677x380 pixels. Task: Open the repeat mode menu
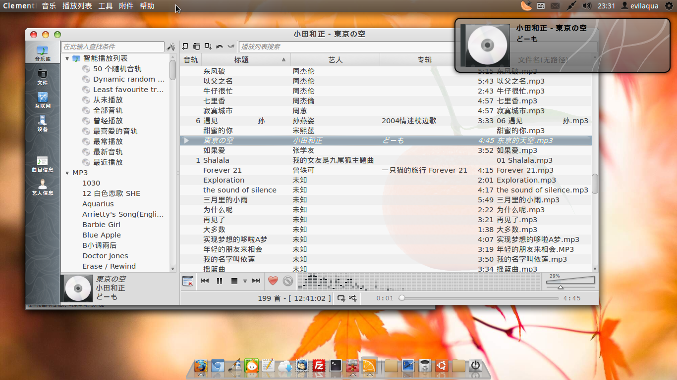pyautogui.click(x=341, y=298)
